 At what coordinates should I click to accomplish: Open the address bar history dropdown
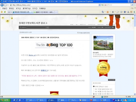(99, 5)
